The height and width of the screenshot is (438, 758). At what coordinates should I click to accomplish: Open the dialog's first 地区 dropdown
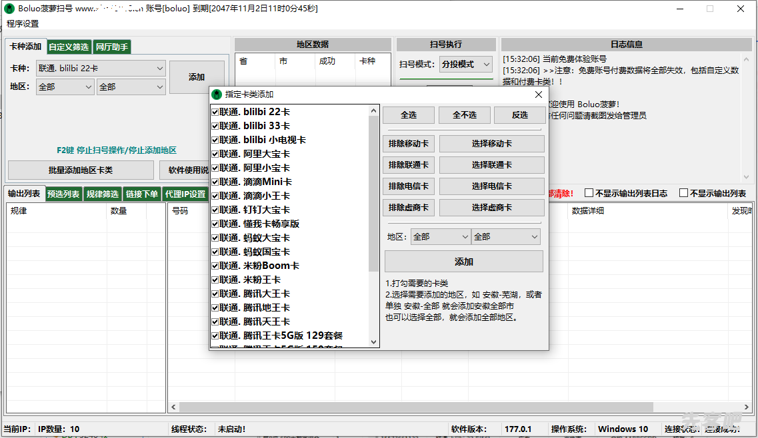pyautogui.click(x=465, y=236)
